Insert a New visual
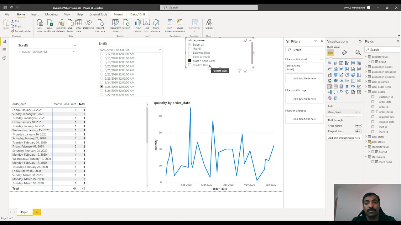This screenshot has height=225, width=401. pos(138,26)
